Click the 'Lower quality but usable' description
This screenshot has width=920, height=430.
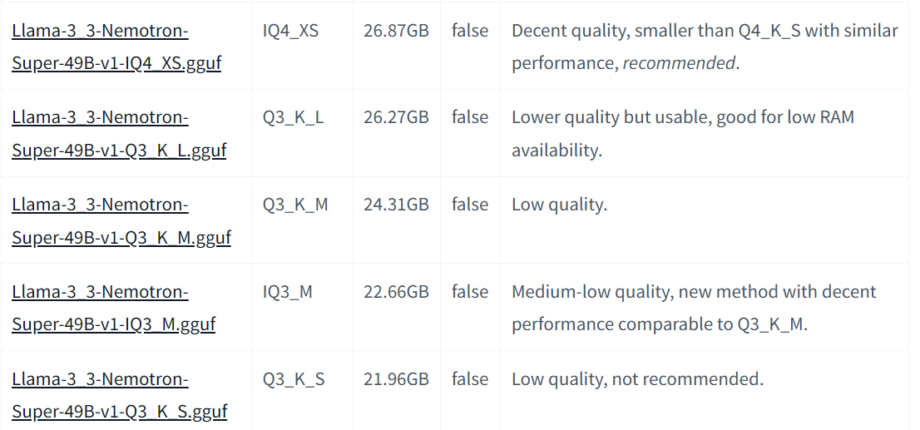pyautogui.click(x=683, y=134)
